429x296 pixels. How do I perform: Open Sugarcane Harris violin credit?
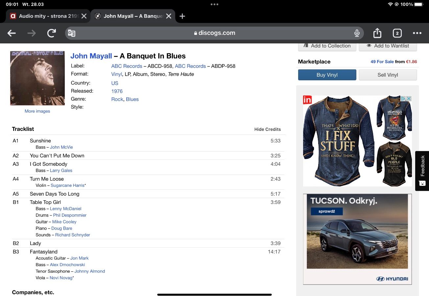click(67, 185)
